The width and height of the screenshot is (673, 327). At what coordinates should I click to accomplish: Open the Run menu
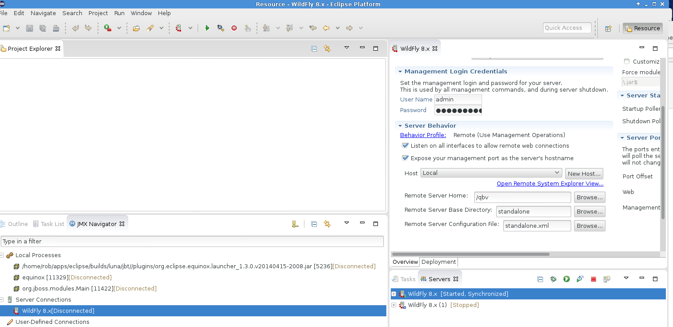[x=119, y=13]
